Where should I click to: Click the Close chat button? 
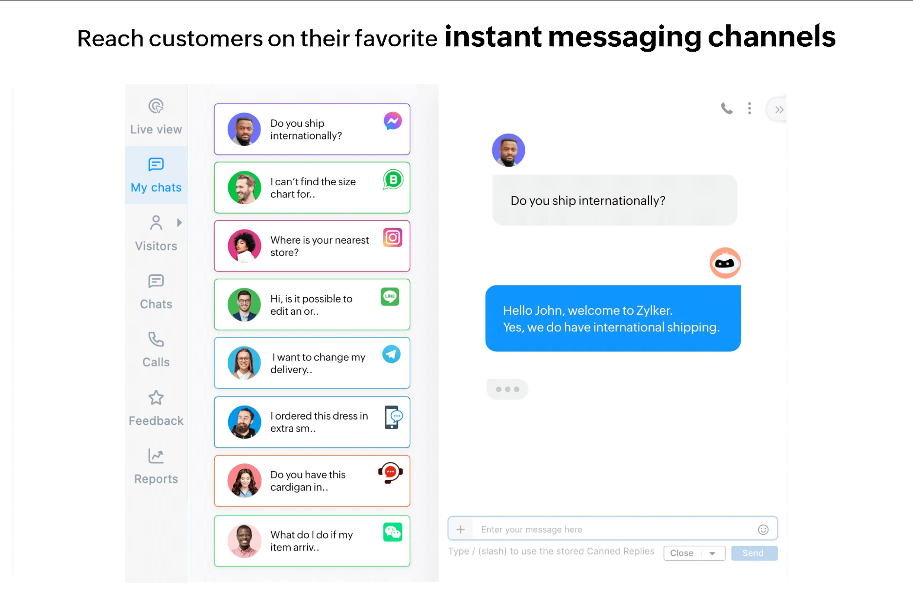coord(682,553)
